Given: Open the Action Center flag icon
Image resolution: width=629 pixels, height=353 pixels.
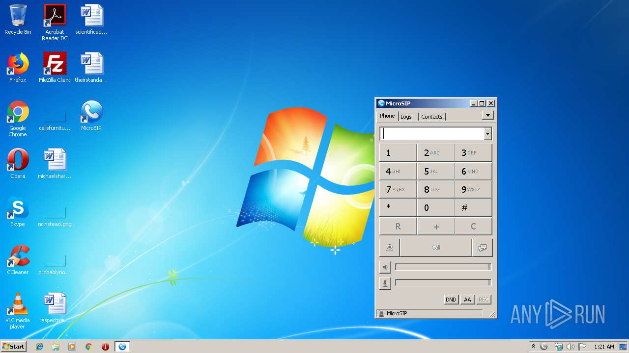Looking at the screenshot, I should pyautogui.click(x=582, y=347).
